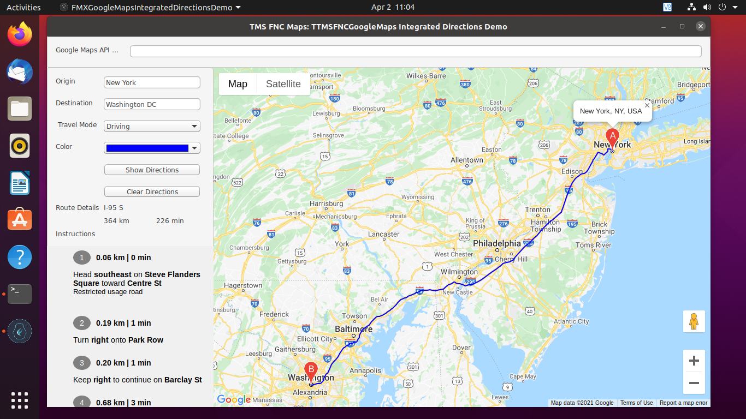Zoom in the map with plus button
The width and height of the screenshot is (746, 419).
tap(694, 361)
